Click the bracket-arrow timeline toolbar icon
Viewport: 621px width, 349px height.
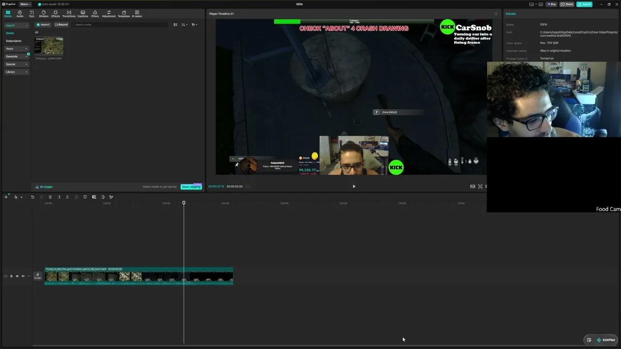tap(103, 197)
